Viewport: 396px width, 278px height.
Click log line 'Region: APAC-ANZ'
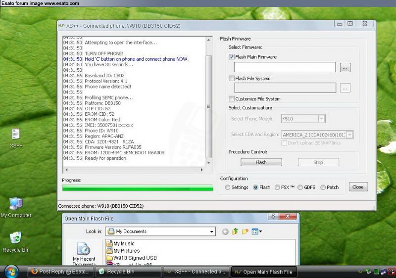point(94,136)
